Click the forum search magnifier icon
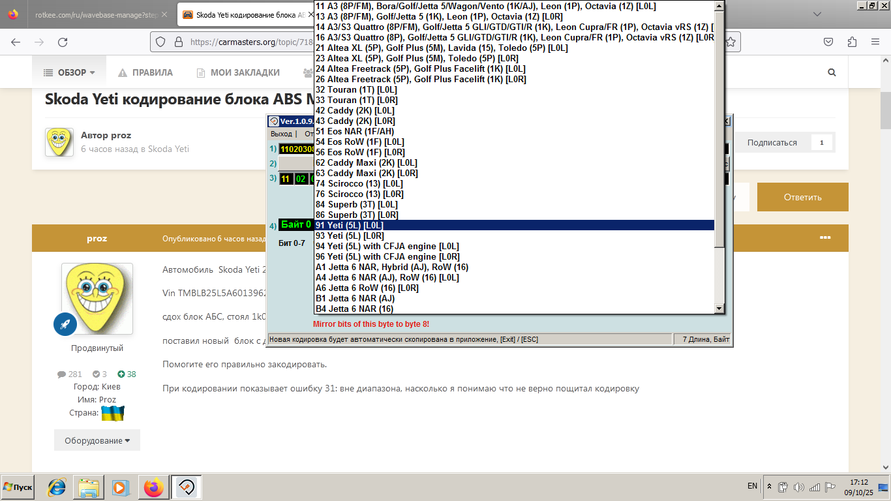The height and width of the screenshot is (501, 891). [x=832, y=72]
